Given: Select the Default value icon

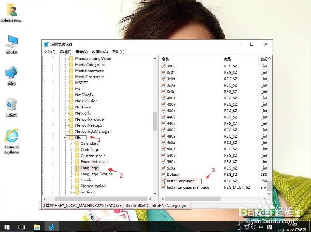Looking at the screenshot, I should pos(164,174).
